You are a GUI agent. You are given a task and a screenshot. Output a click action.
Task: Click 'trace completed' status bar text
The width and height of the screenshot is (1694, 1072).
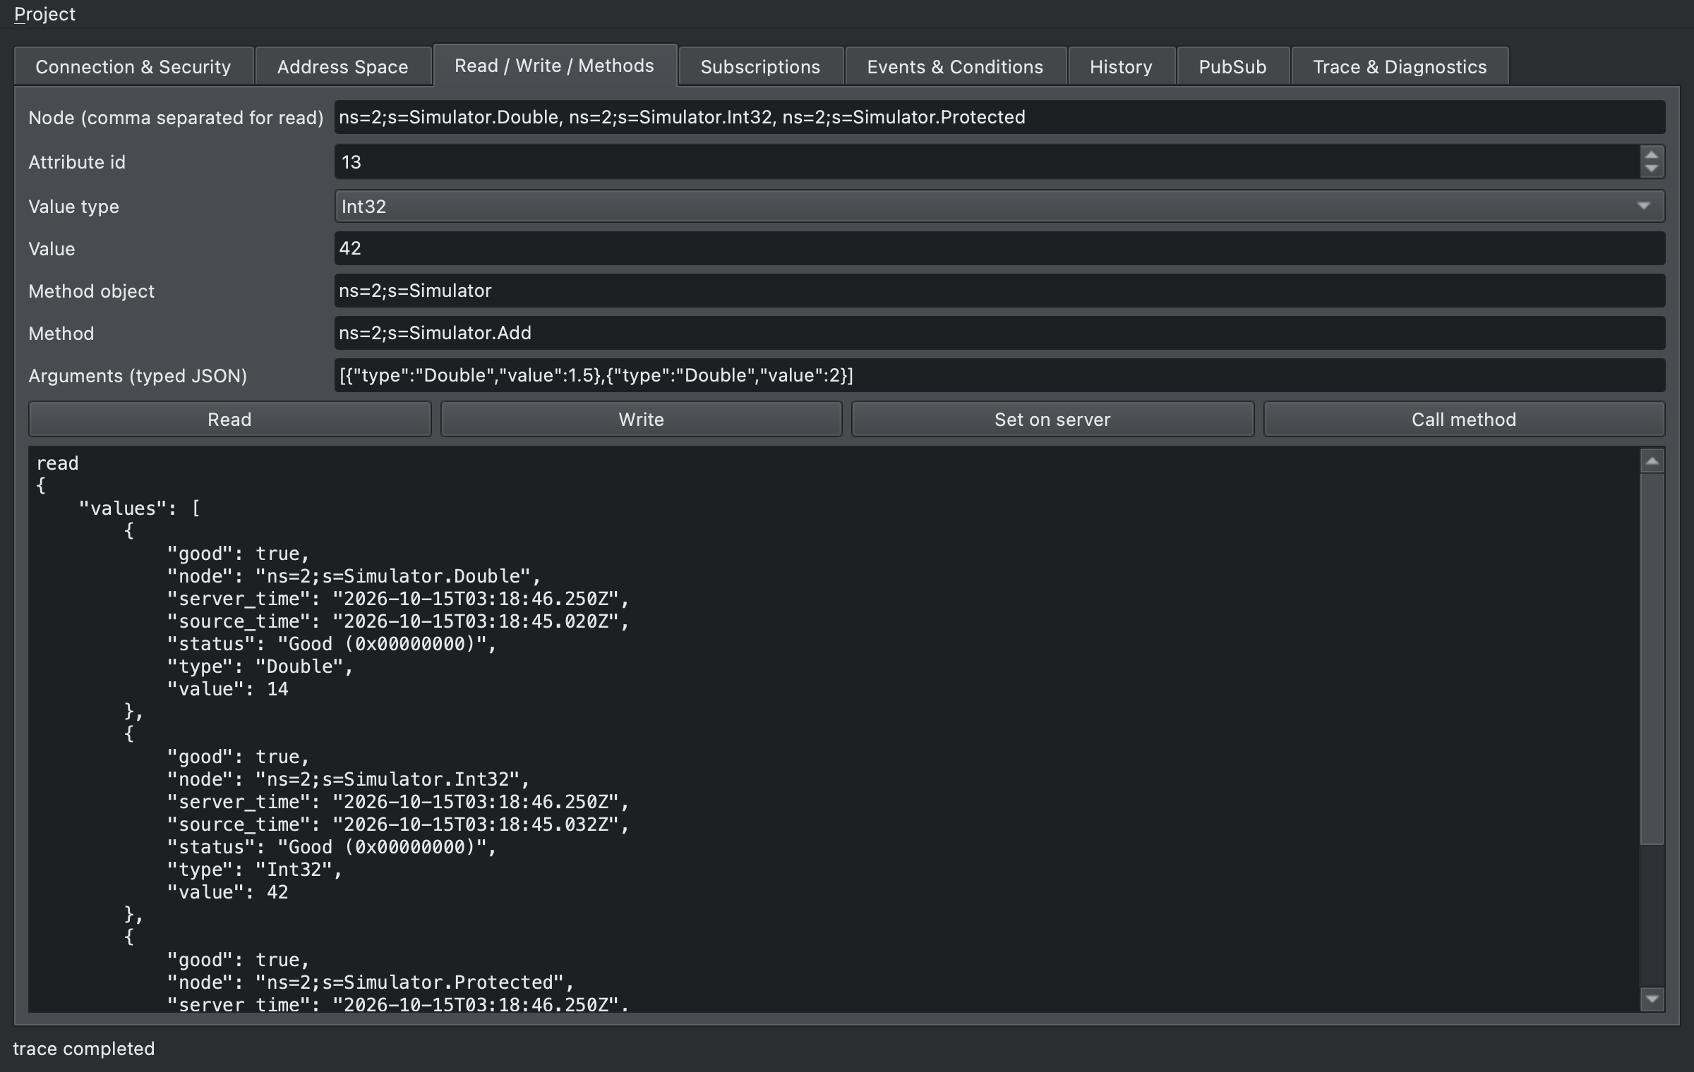pyautogui.click(x=84, y=1049)
